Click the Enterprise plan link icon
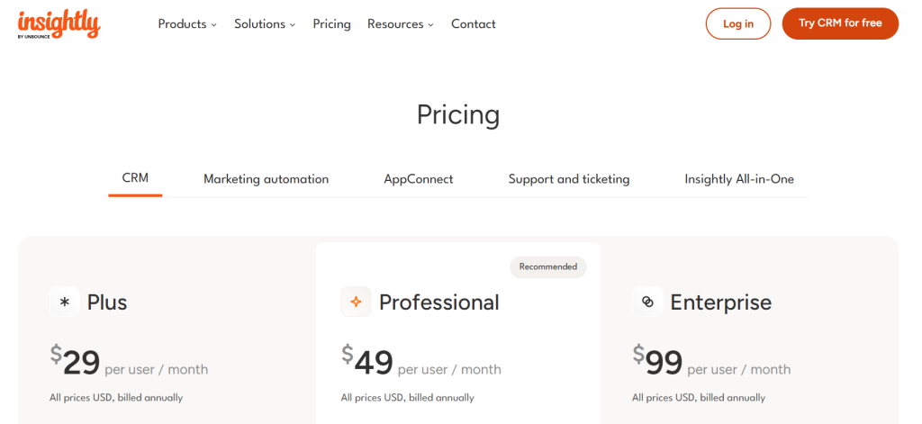922x424 pixels. (x=647, y=302)
